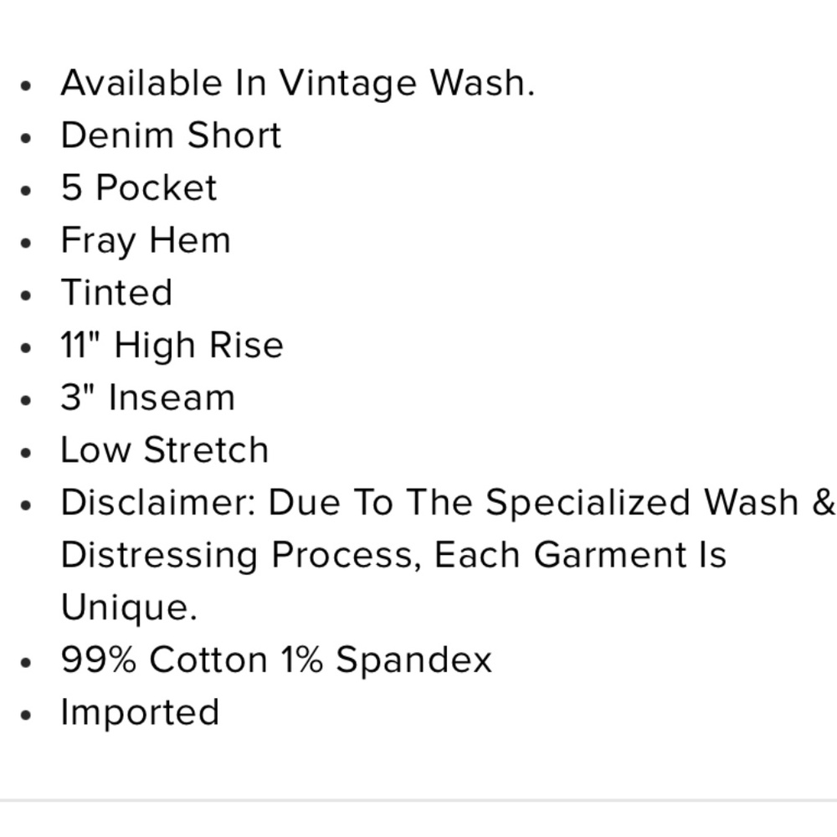Click the horizontal divider below the list
The width and height of the screenshot is (837, 837).
(x=418, y=801)
